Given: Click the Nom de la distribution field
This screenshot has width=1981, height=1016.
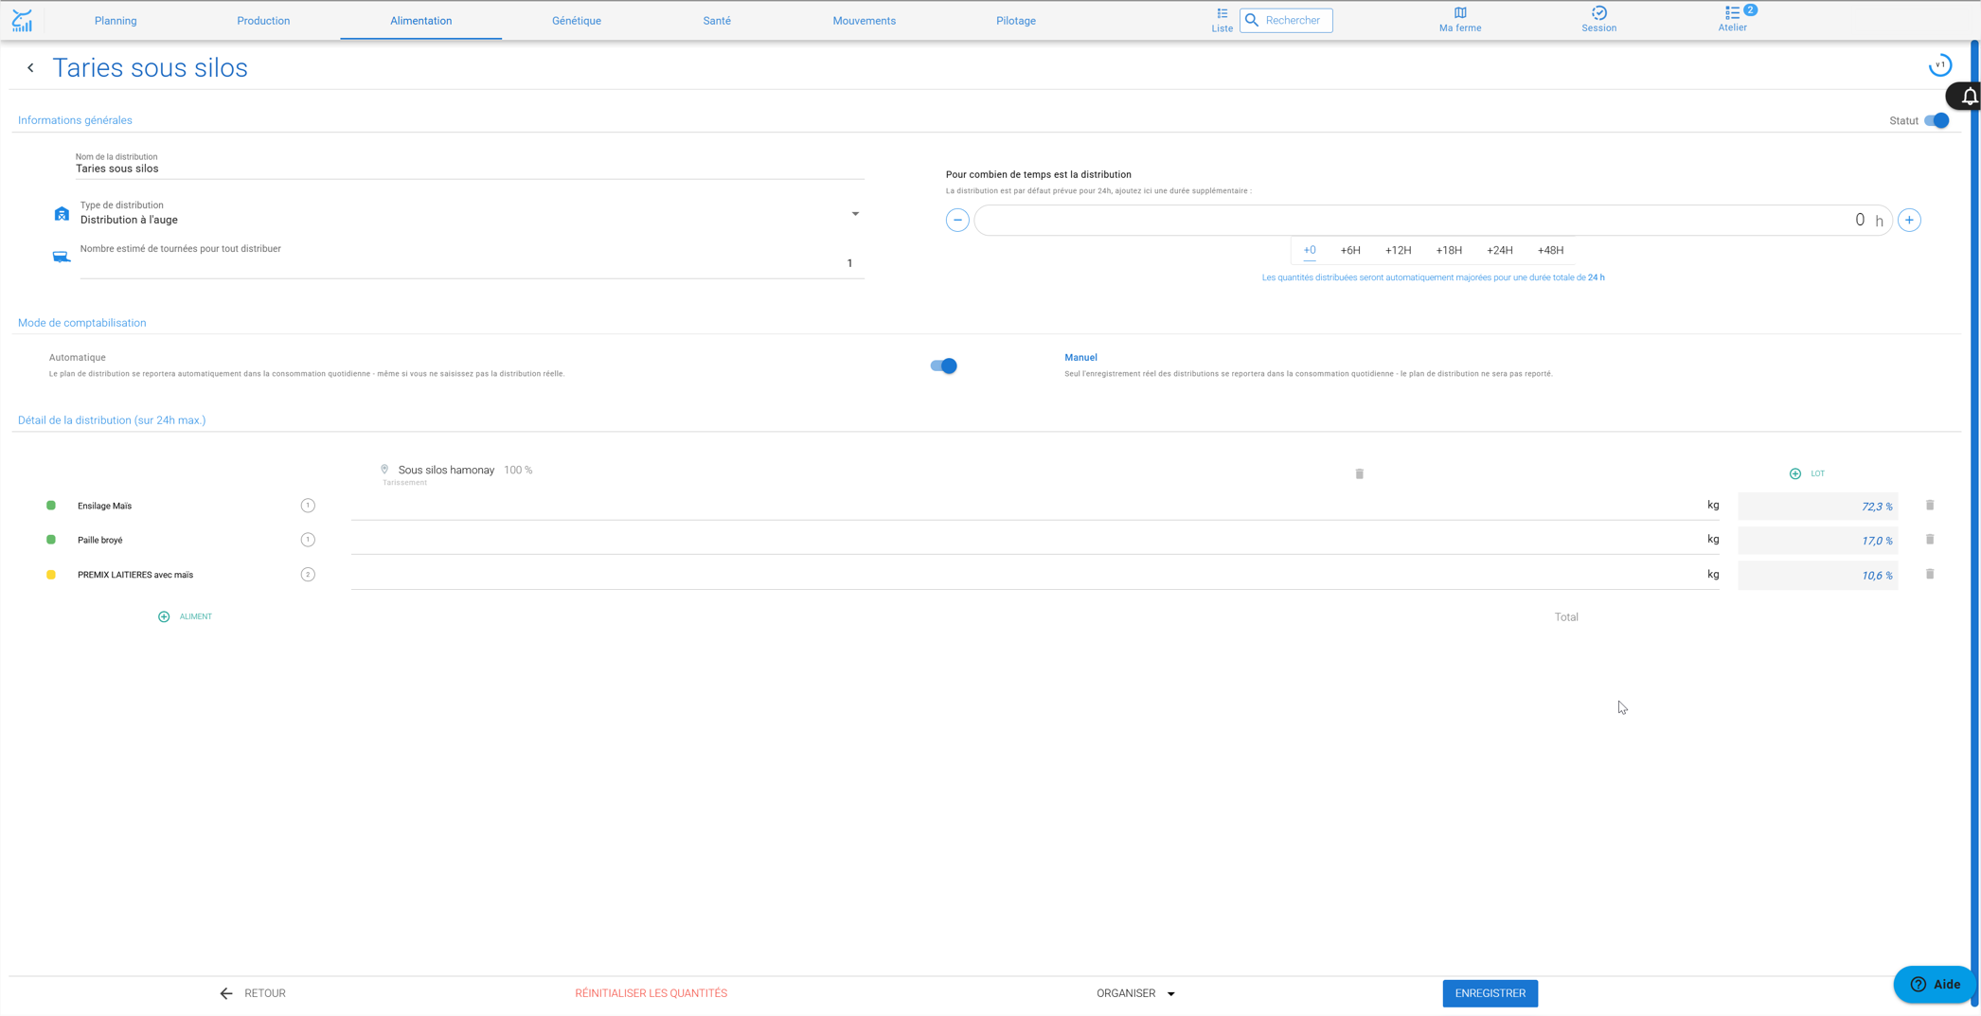Looking at the screenshot, I should (470, 169).
